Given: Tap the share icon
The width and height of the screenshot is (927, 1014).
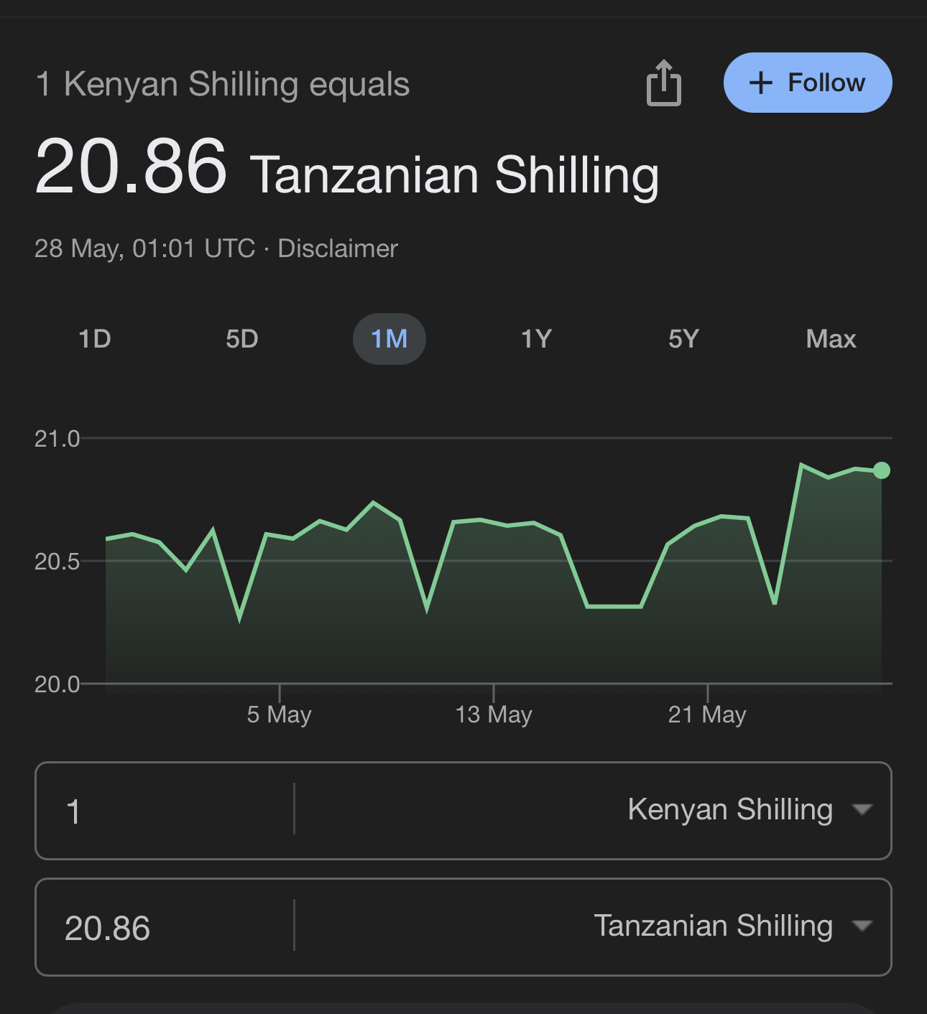Looking at the screenshot, I should (x=663, y=83).
